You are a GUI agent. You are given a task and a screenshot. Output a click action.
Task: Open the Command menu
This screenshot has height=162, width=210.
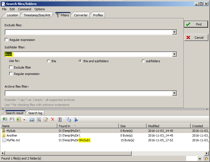point(25,9)
